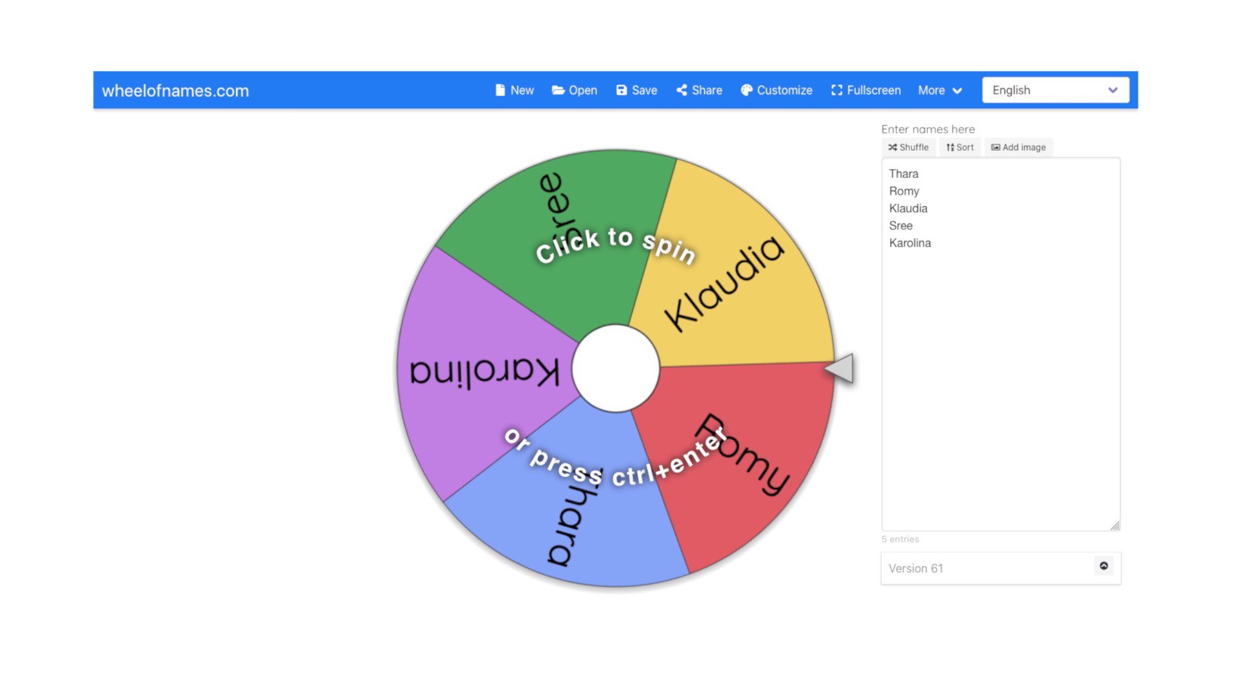The height and width of the screenshot is (699, 1244).
Task: Click the Customize menu item
Action: 776,91
